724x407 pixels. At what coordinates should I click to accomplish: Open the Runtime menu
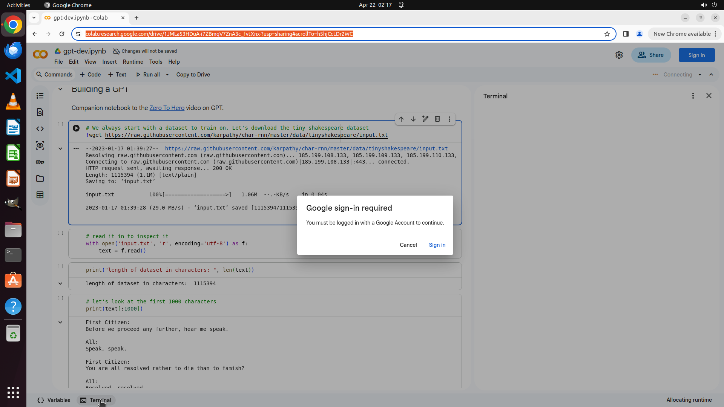click(x=133, y=62)
